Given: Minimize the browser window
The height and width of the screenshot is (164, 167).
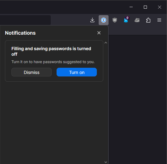Looking at the screenshot, I should click(x=131, y=7).
